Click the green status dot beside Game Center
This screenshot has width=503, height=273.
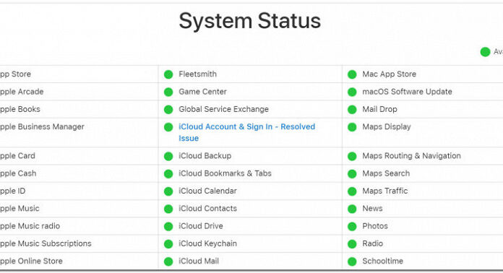[168, 92]
